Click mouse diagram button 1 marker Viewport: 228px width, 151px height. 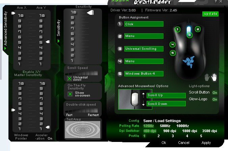[x=177, y=29]
